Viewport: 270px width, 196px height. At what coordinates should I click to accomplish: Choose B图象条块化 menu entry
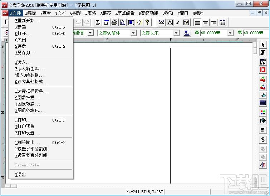[x=41, y=110]
